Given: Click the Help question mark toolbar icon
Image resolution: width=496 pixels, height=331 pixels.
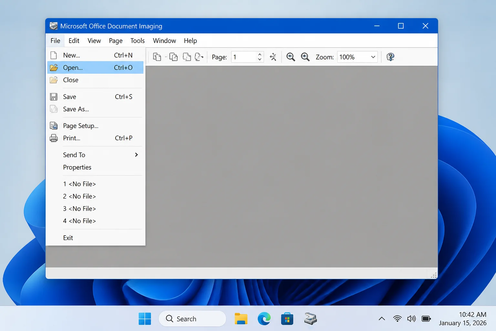Looking at the screenshot, I should [390, 57].
